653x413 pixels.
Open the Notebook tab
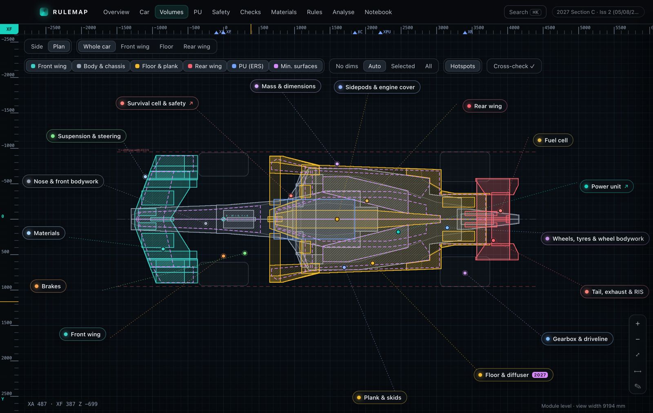click(378, 12)
